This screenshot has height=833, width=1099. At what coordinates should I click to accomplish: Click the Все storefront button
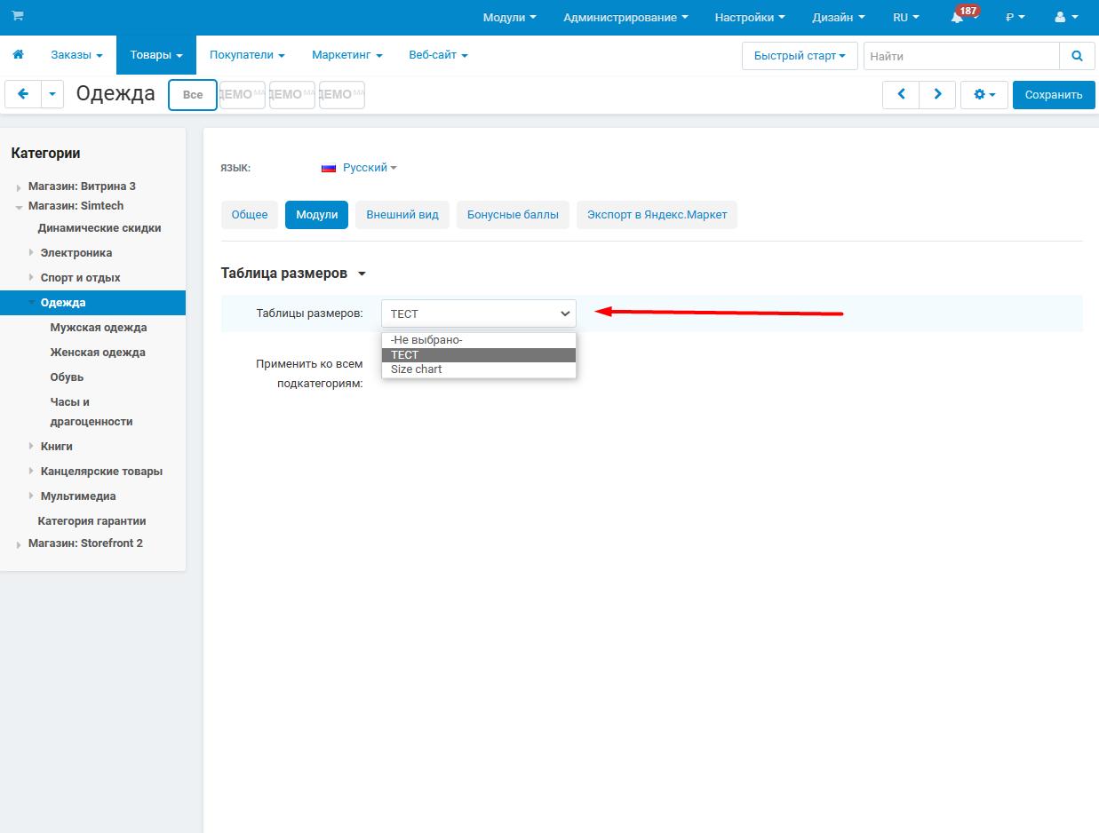click(x=193, y=95)
